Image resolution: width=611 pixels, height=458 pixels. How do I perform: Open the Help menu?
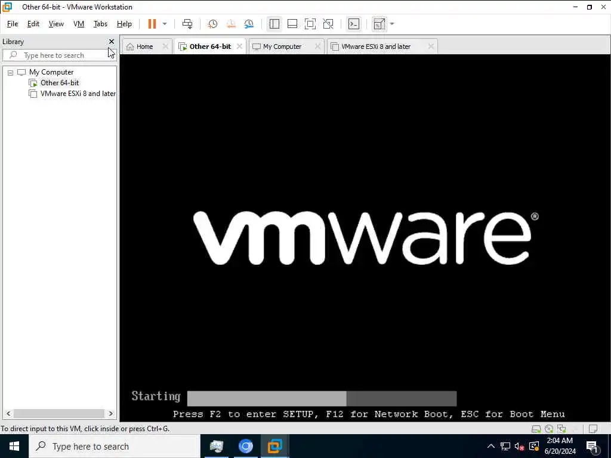[124, 24]
